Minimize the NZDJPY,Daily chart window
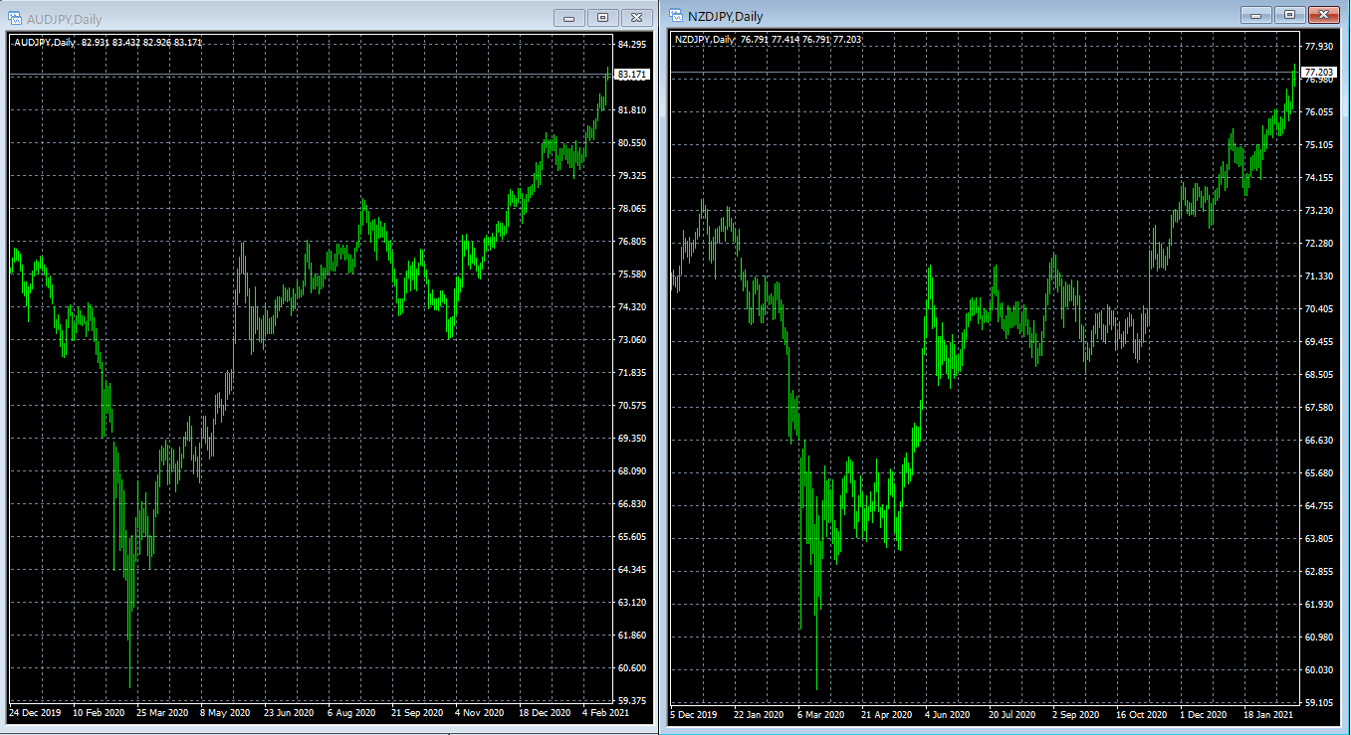 click(x=1256, y=15)
